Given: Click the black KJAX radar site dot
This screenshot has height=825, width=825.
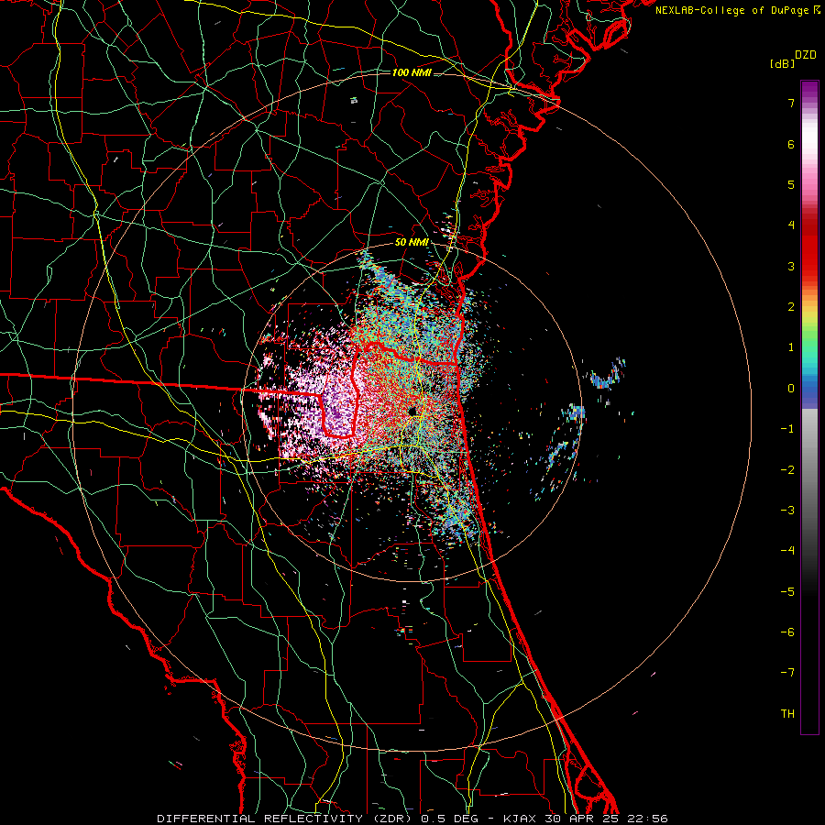Looking at the screenshot, I should tap(412, 411).
